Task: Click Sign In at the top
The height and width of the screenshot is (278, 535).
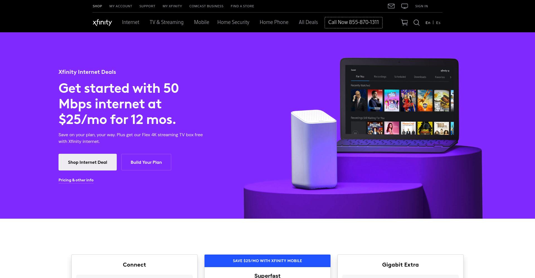Action: coord(421,6)
